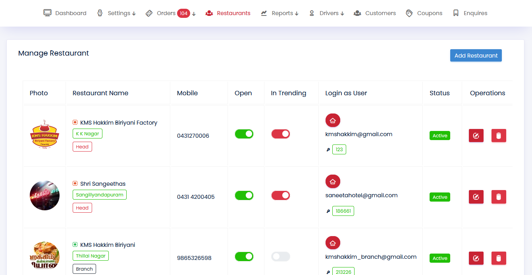Click Active status badge for the Thillai Nagar branch

click(x=440, y=258)
